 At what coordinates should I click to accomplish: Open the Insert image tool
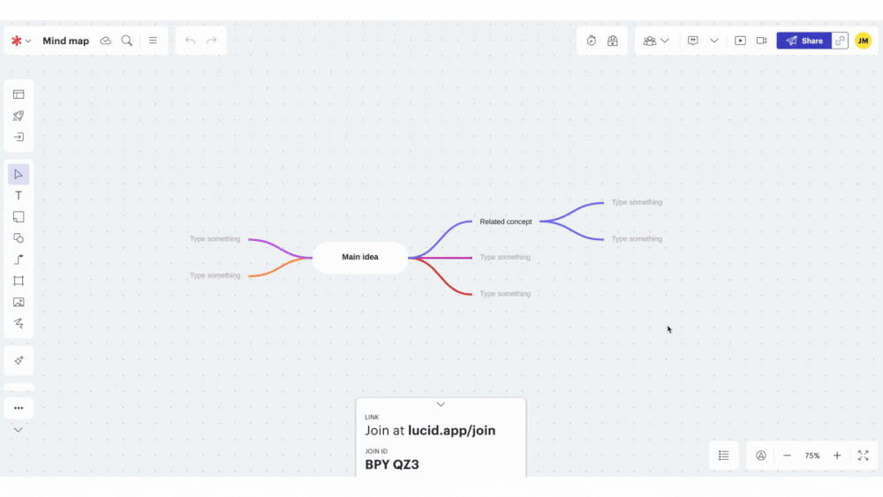pos(19,302)
